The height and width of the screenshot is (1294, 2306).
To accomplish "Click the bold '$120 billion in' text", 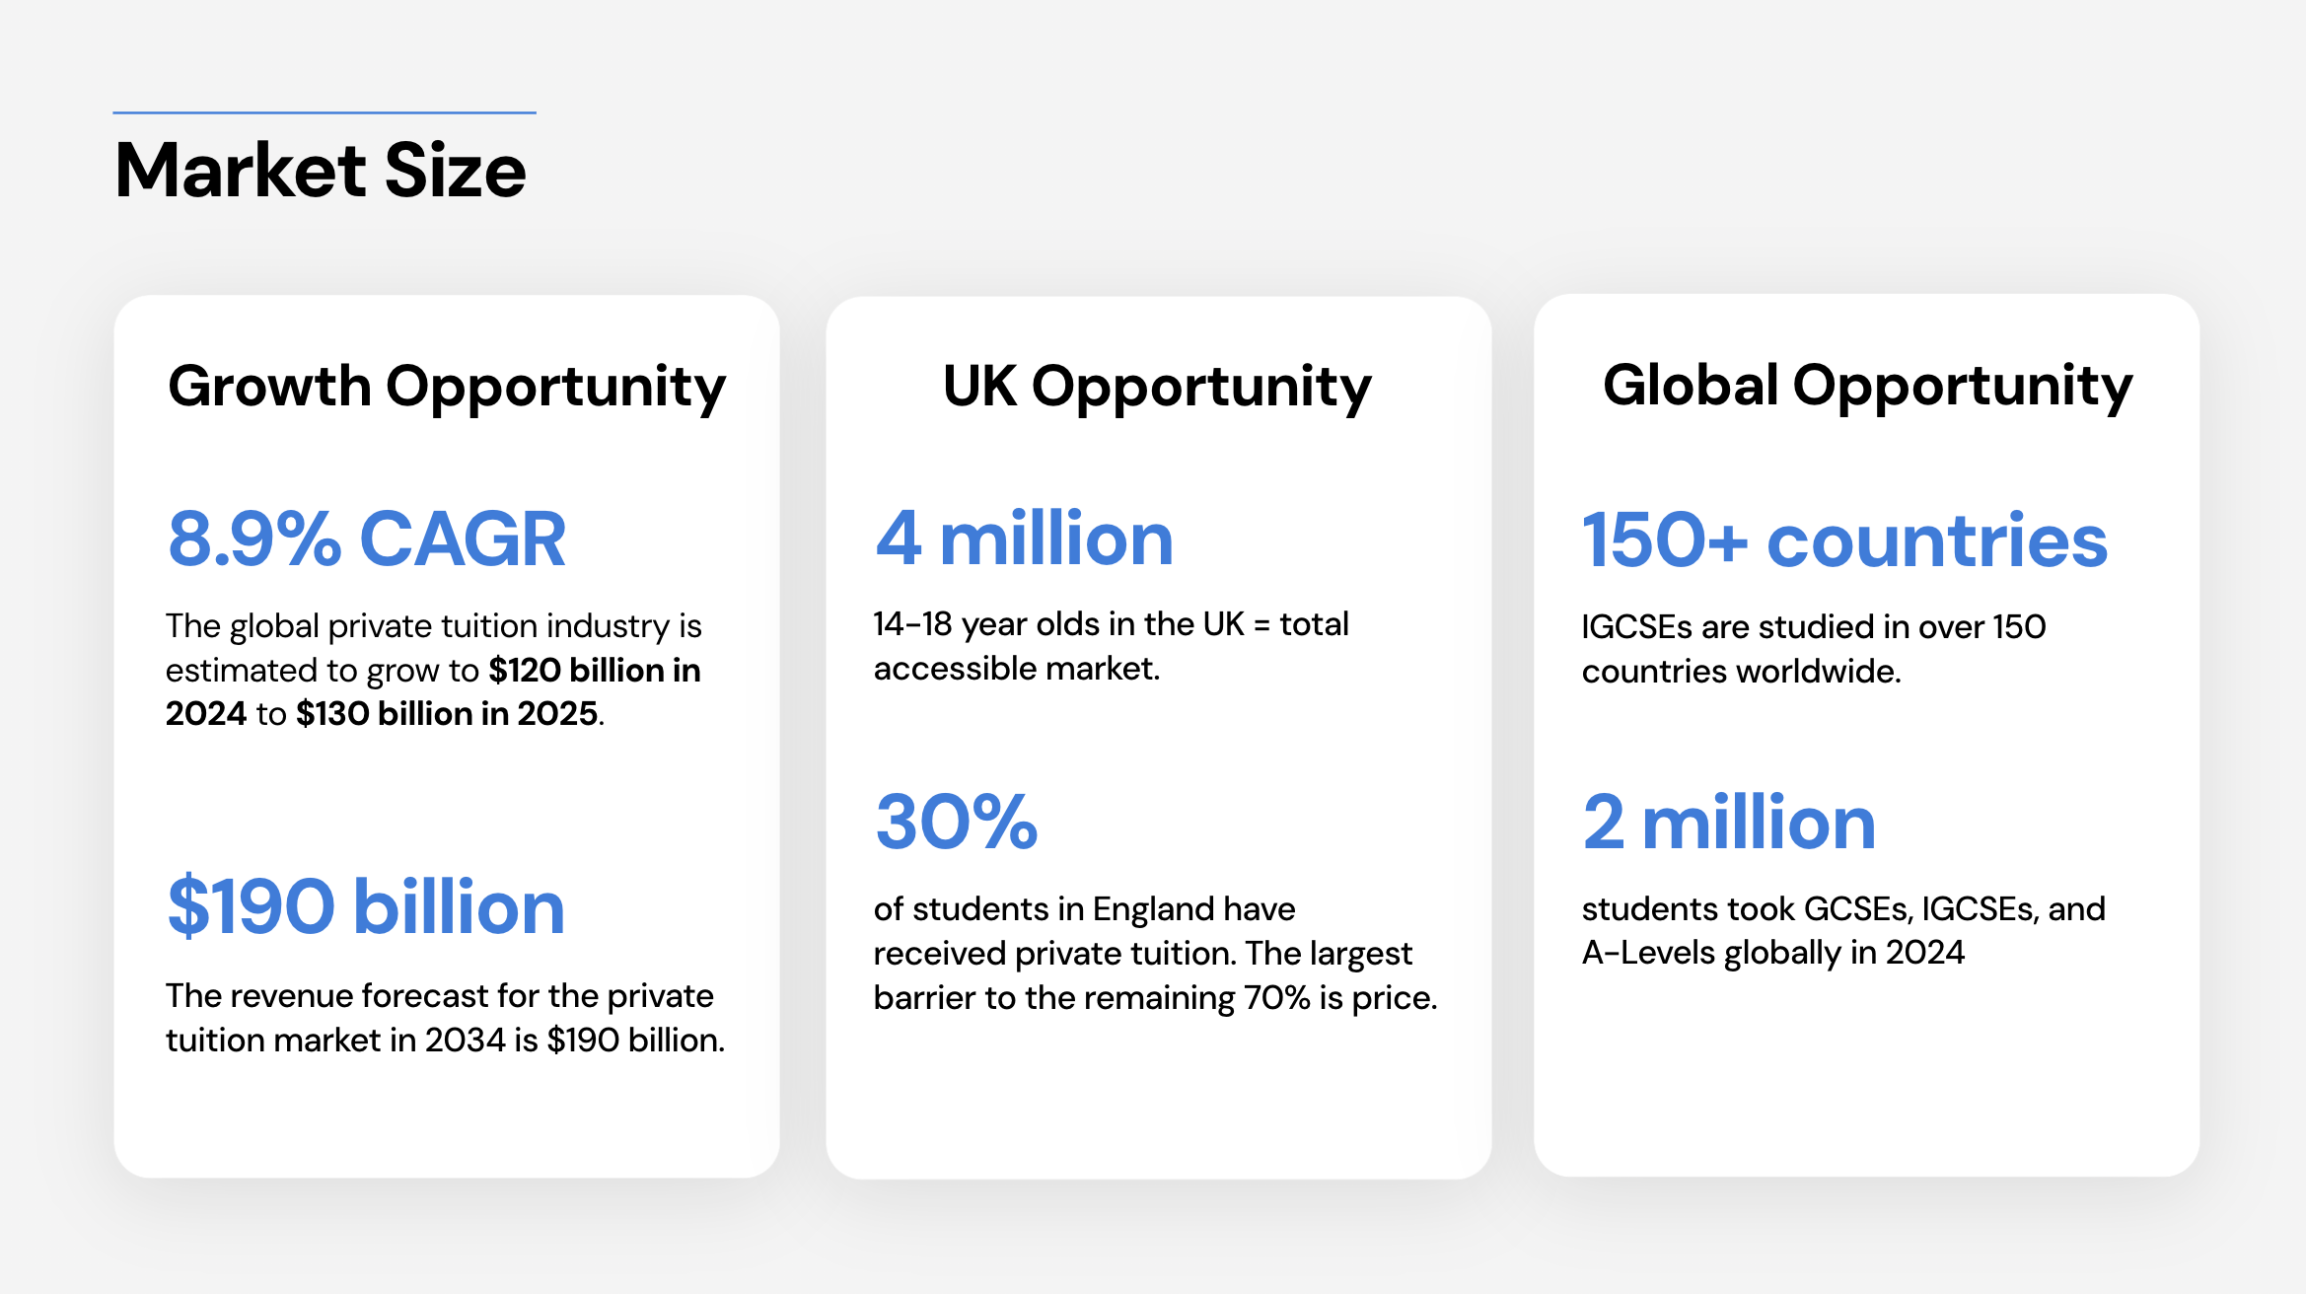I will tap(595, 671).
